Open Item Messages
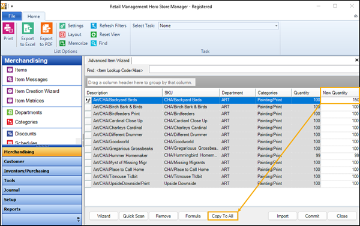The height and width of the screenshot is (226, 360). [27, 79]
